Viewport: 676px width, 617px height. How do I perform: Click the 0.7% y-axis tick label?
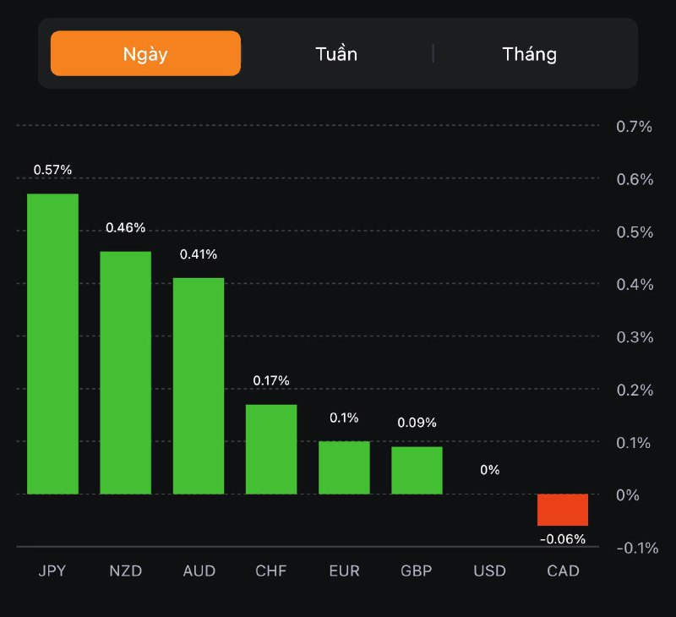[x=635, y=127]
